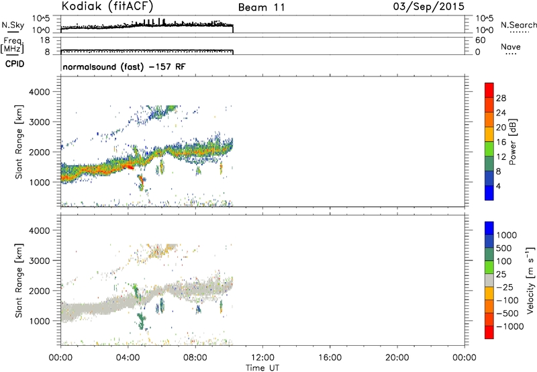Click the blue bottom of power colorbar

click(x=489, y=193)
